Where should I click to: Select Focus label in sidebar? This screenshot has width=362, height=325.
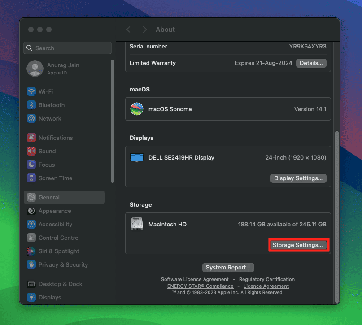(x=47, y=165)
